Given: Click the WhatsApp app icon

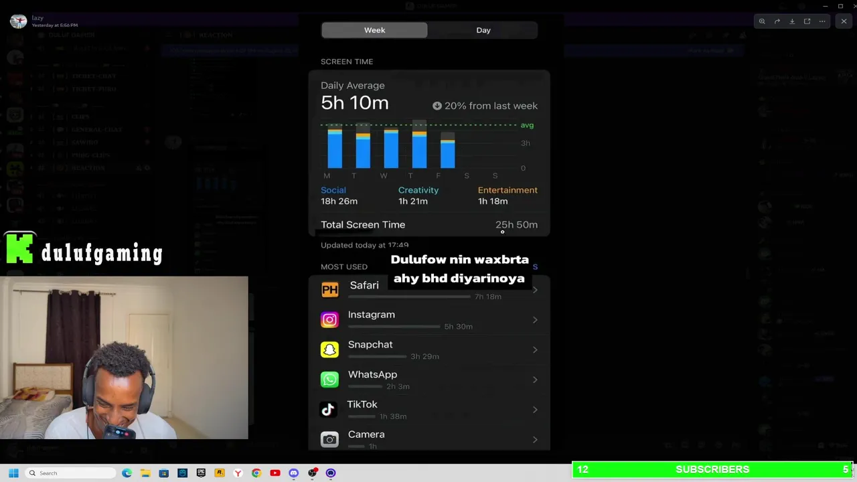Looking at the screenshot, I should (329, 380).
